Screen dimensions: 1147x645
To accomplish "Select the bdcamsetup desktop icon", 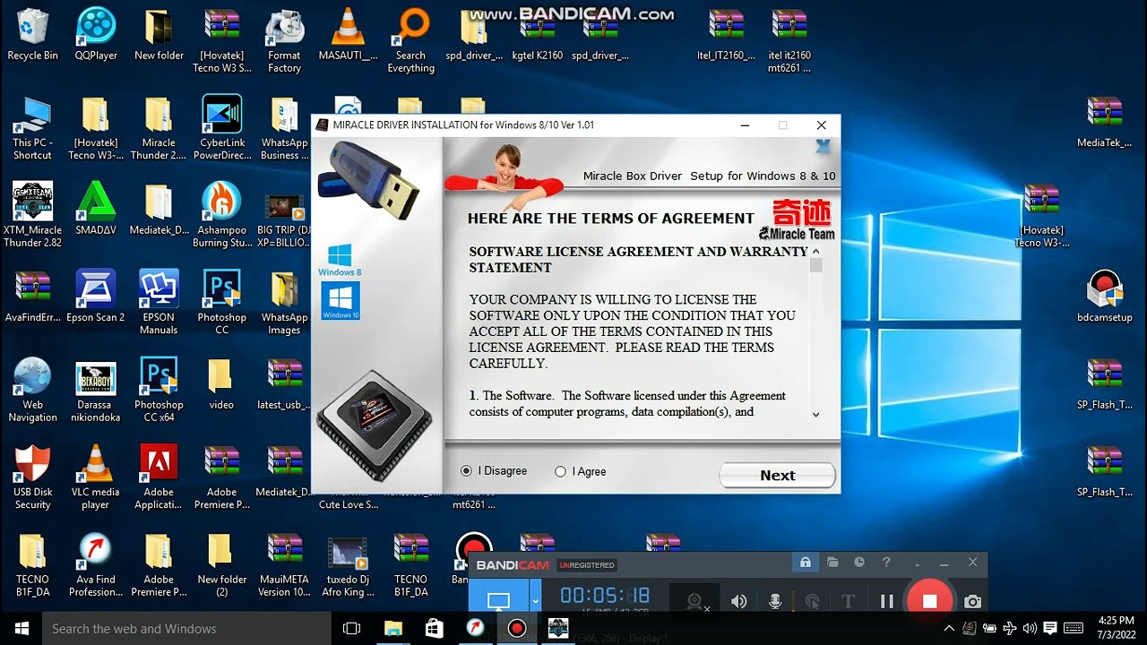I will 1105,296.
